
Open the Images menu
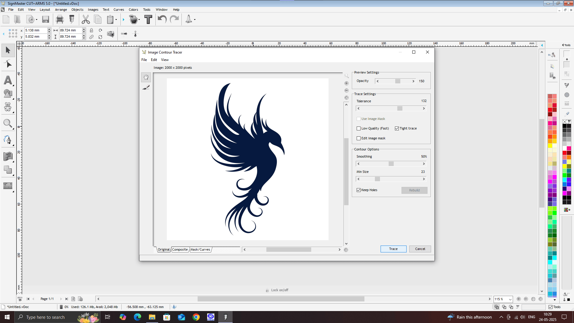[93, 10]
